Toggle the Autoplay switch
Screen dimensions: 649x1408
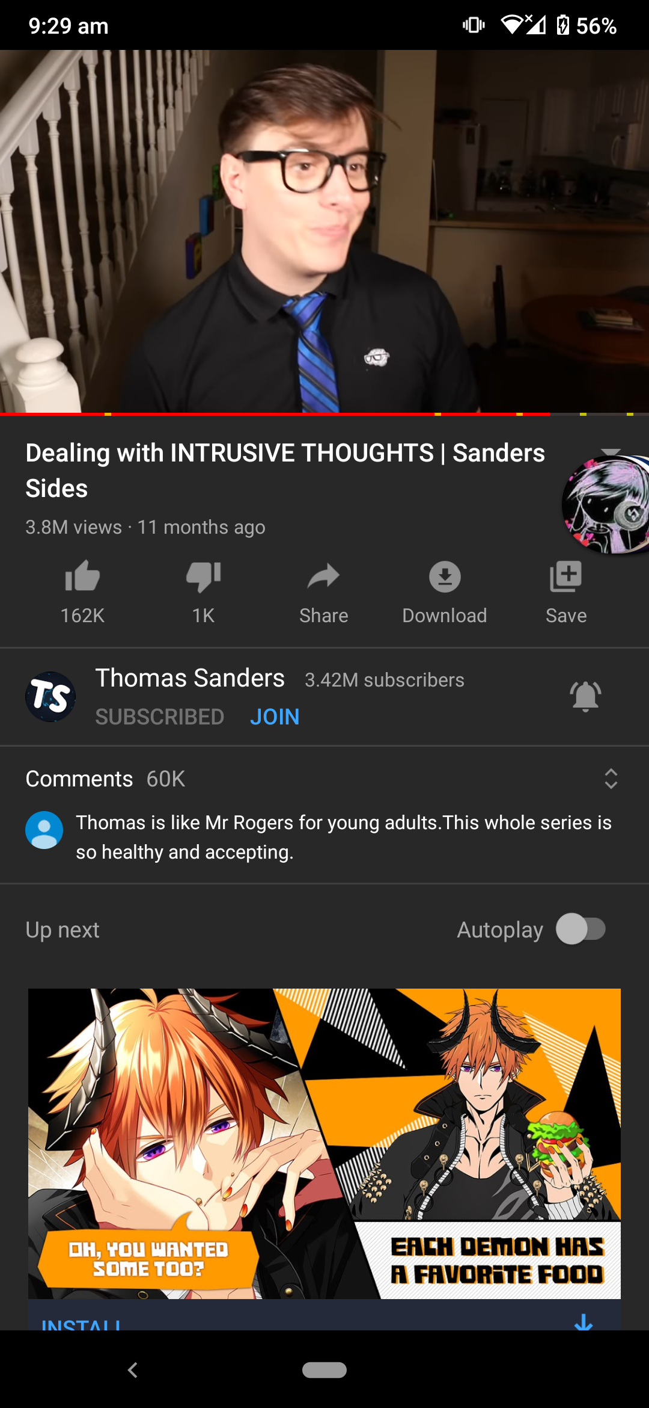[x=580, y=929]
